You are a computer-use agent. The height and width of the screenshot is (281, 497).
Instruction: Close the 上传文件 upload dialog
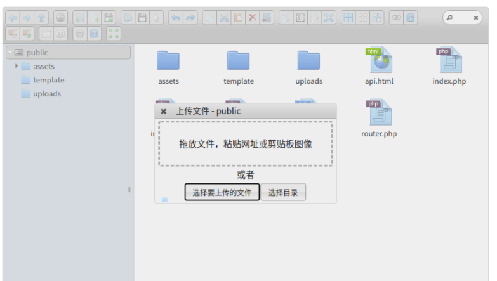164,112
